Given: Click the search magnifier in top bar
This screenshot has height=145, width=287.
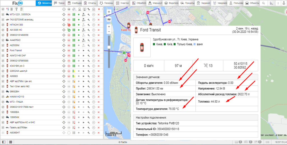Looking at the screenshot, I should [263, 3].
